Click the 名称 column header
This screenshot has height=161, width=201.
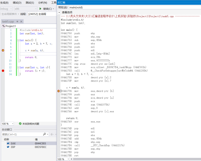click(x=6, y=139)
